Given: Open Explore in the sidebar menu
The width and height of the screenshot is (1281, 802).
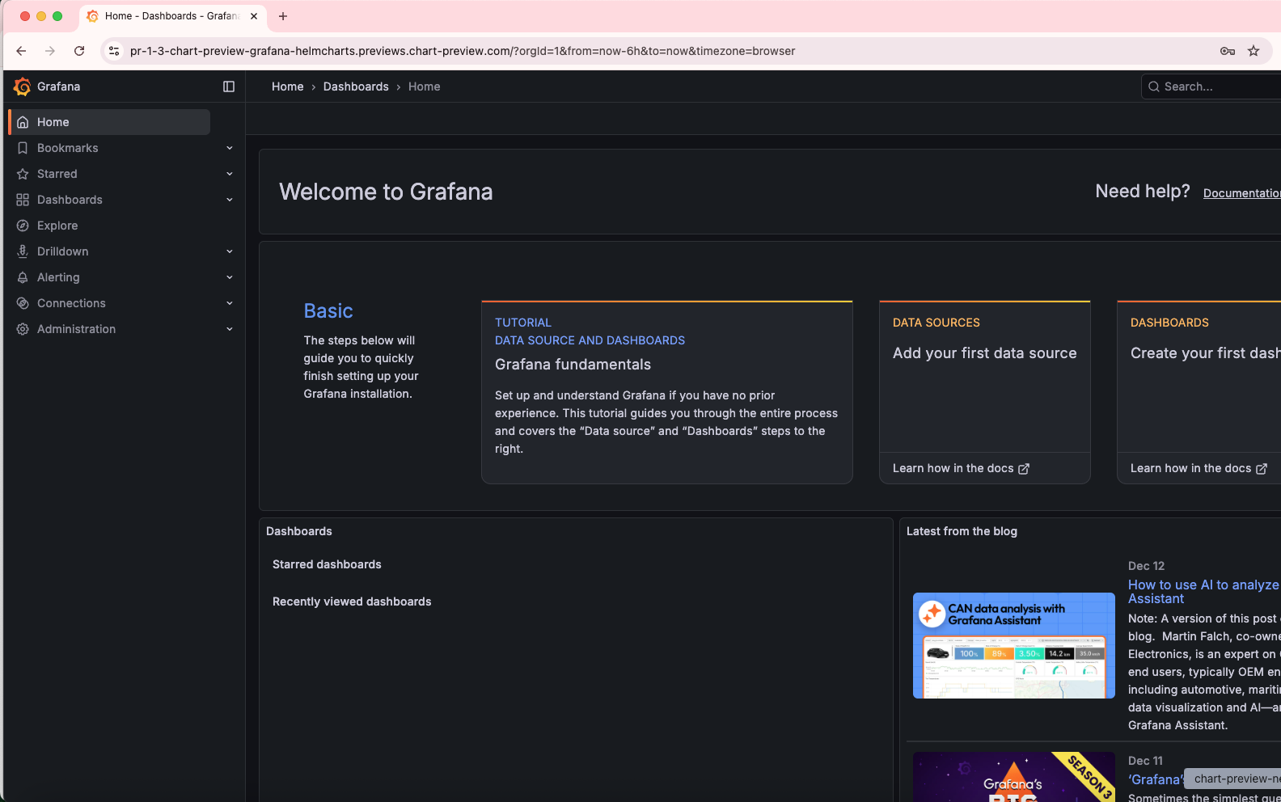Looking at the screenshot, I should (x=57, y=226).
